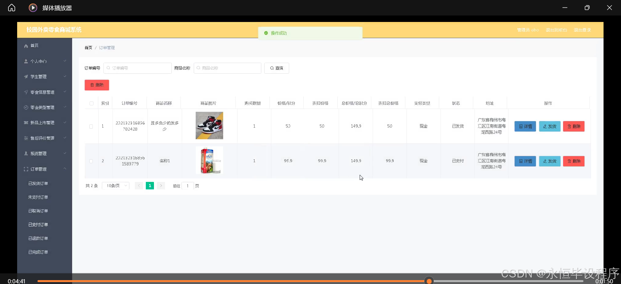Click the 首页 breadcrumb link
The height and width of the screenshot is (284, 621).
[x=88, y=48]
